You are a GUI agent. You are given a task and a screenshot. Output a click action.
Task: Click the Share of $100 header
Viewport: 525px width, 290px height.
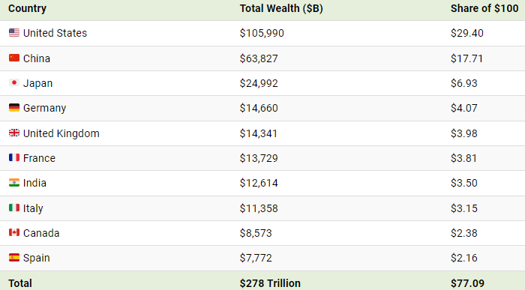pyautogui.click(x=484, y=8)
